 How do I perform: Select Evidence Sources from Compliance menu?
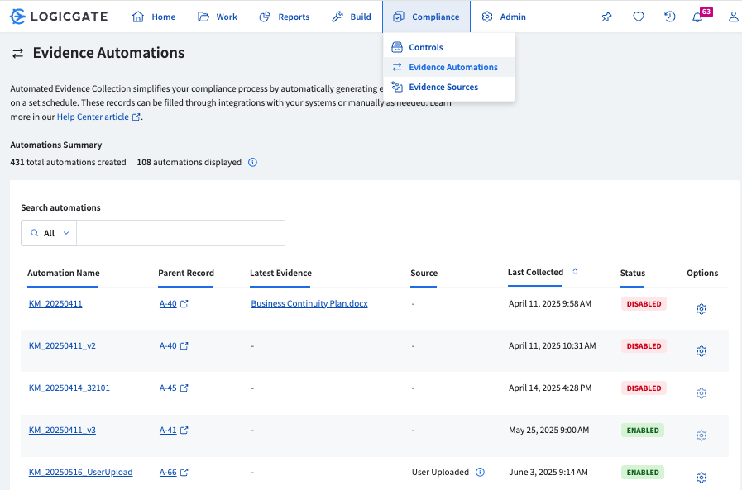pyautogui.click(x=443, y=87)
